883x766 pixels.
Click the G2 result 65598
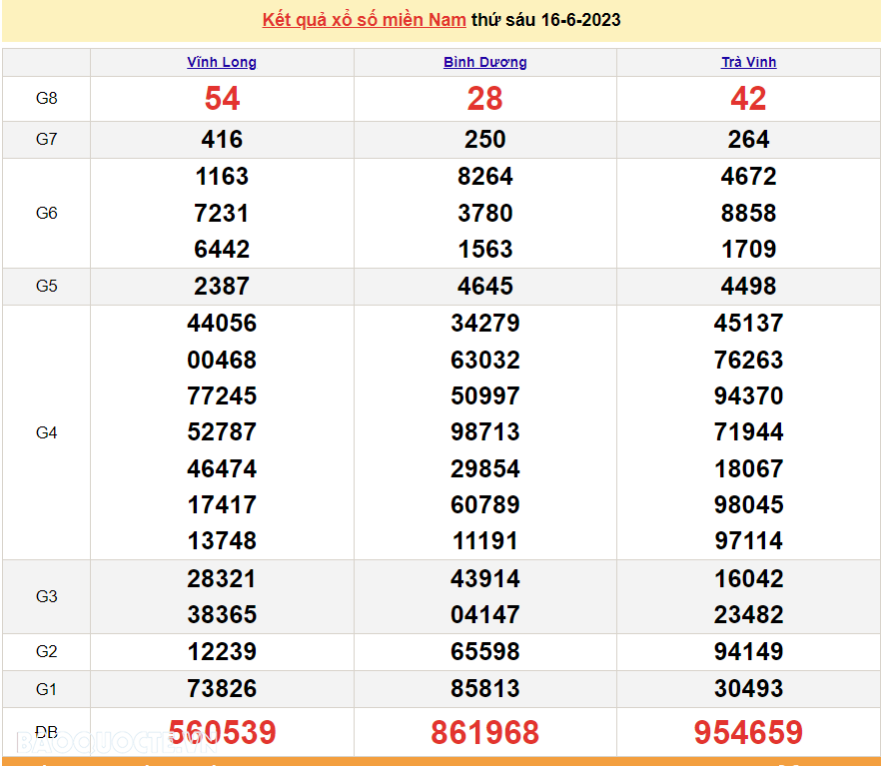pos(485,652)
